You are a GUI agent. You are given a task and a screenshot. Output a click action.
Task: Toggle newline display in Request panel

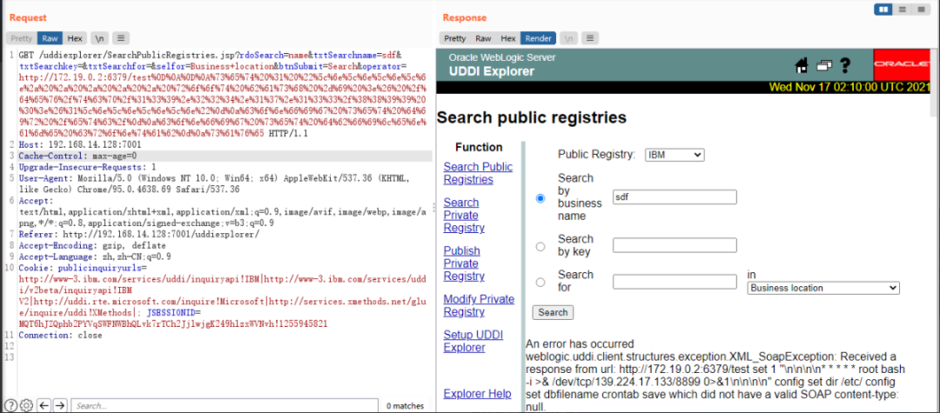click(99, 38)
